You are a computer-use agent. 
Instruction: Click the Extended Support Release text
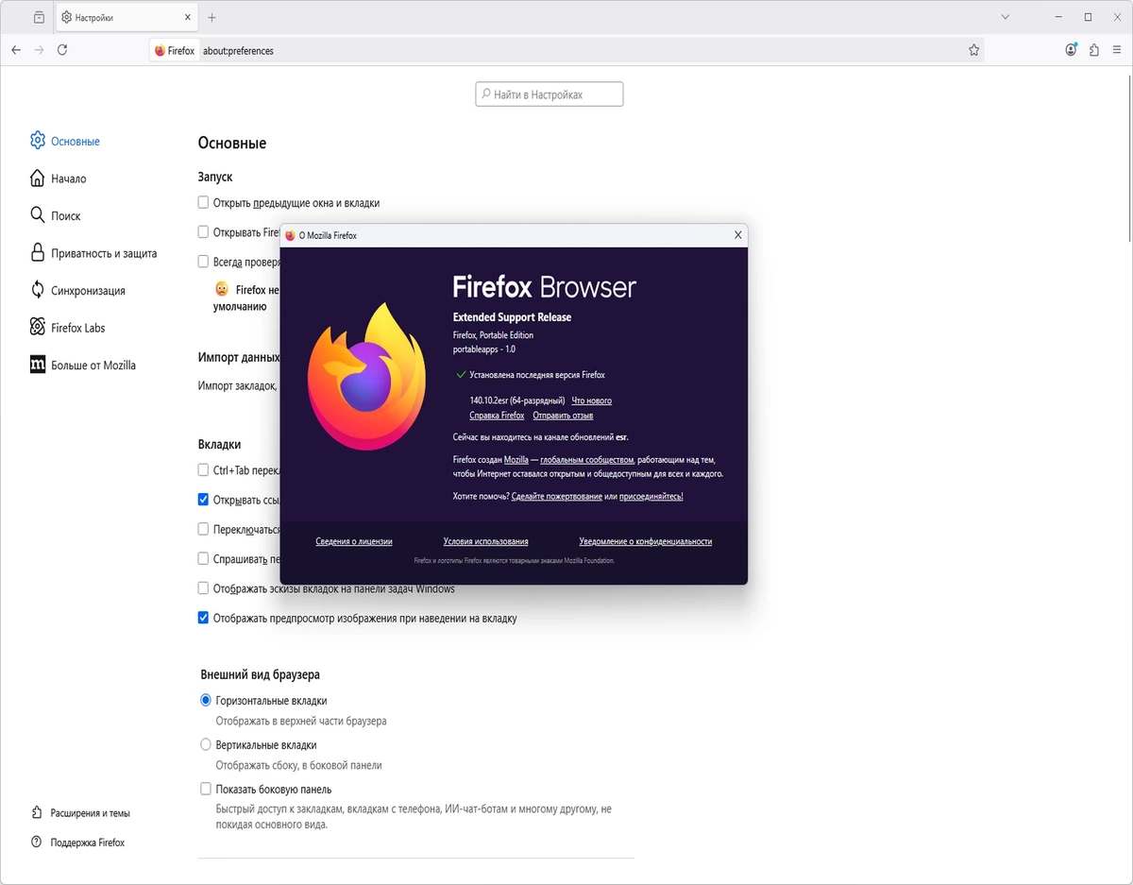click(512, 317)
